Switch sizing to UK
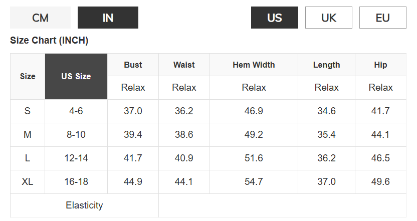 pos(329,18)
